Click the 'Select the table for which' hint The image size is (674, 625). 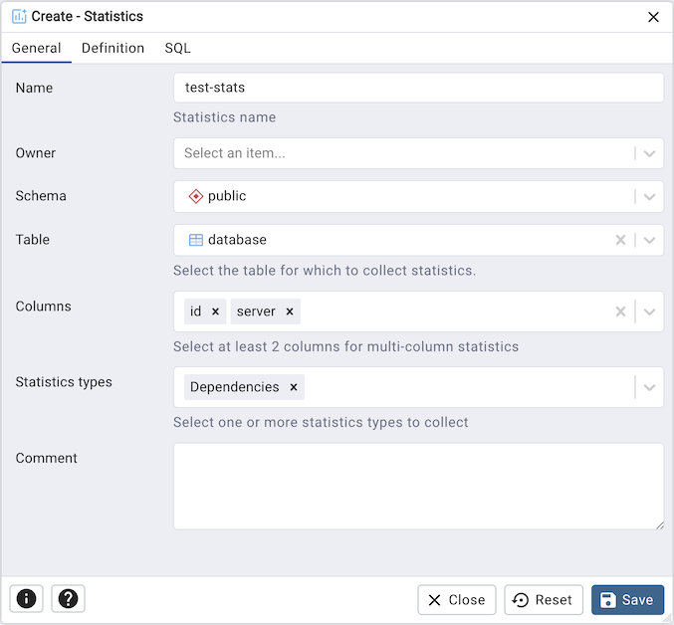click(x=325, y=271)
